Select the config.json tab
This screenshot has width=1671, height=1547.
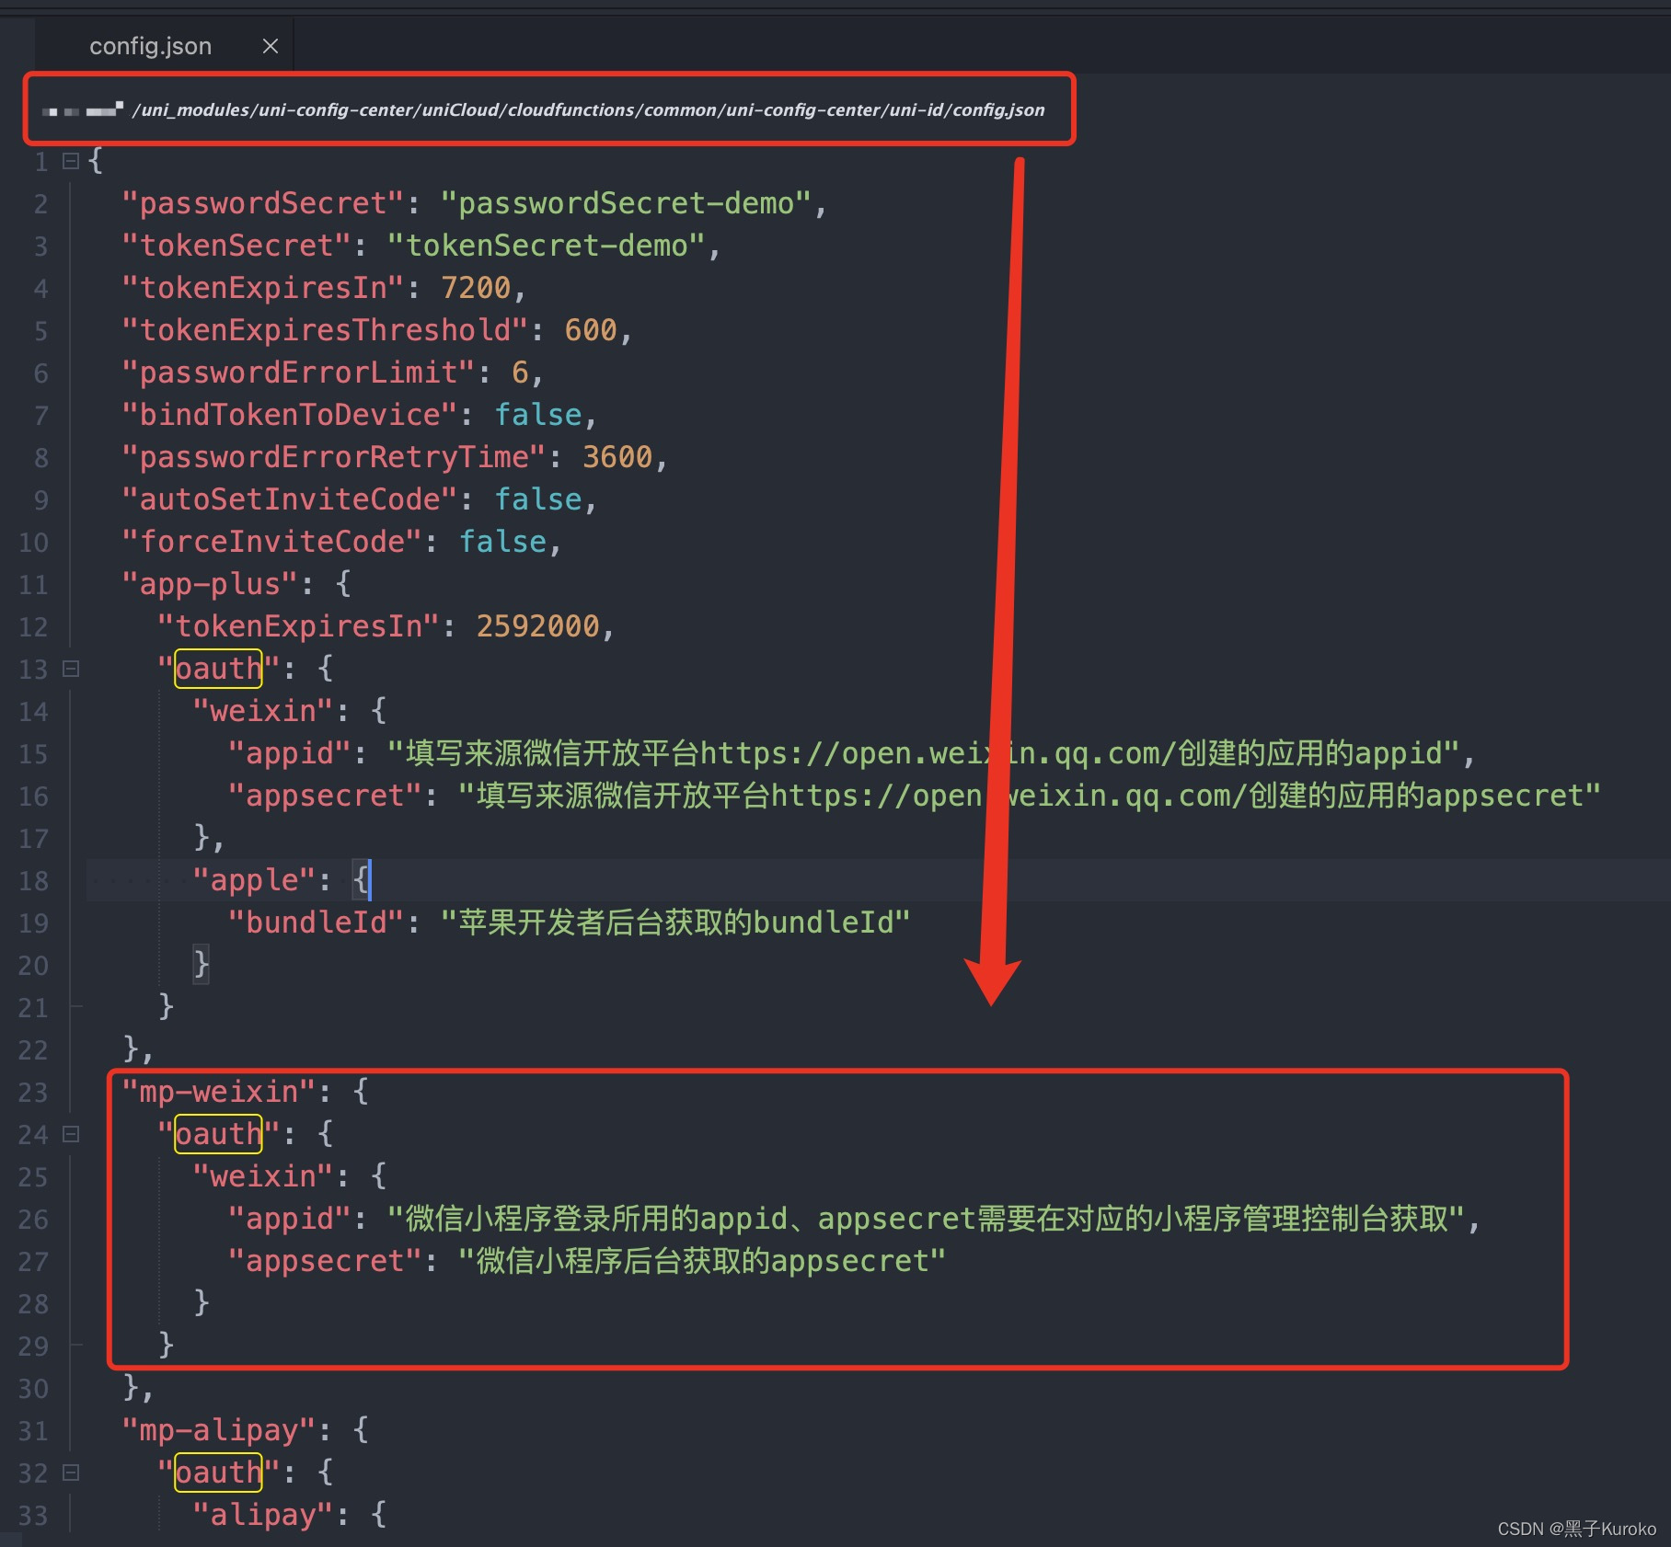pyautogui.click(x=150, y=45)
